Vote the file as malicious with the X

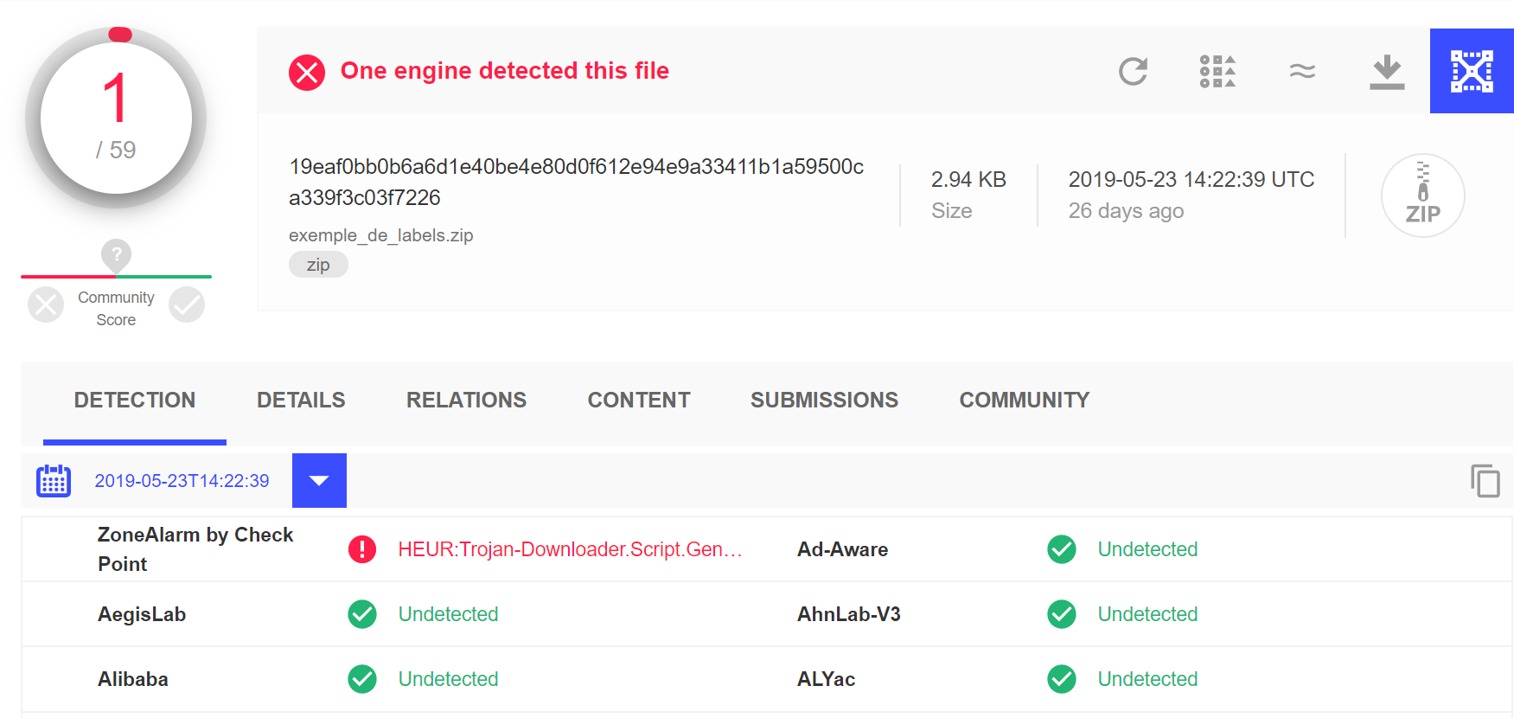46,305
